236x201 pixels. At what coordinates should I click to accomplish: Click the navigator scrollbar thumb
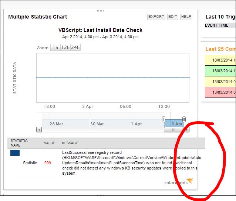click(x=174, y=130)
